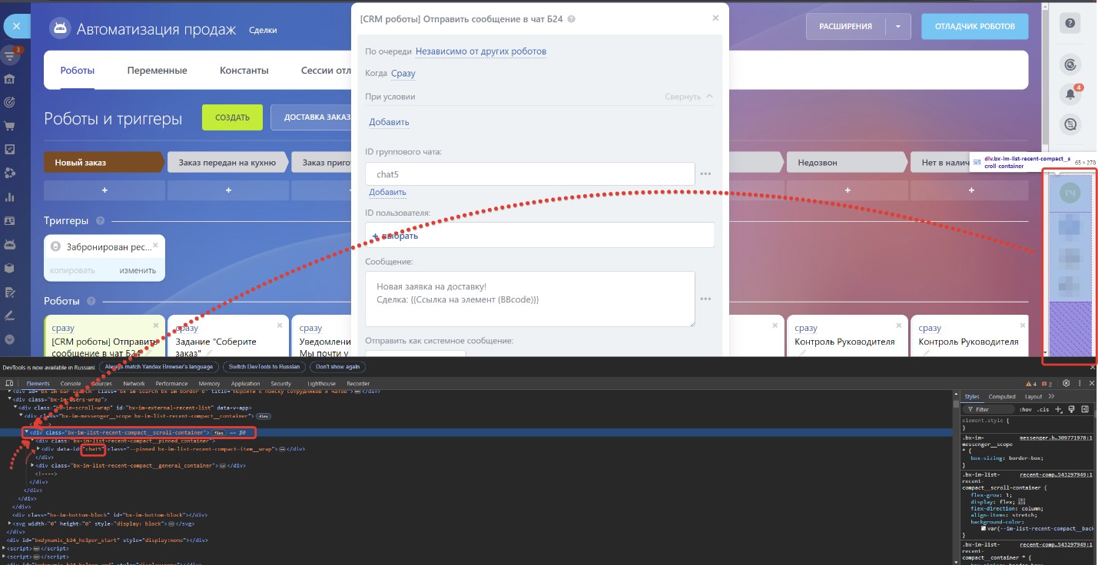Toggle the flex badge on scroll-container element
The image size is (1098, 565).
tap(219, 433)
